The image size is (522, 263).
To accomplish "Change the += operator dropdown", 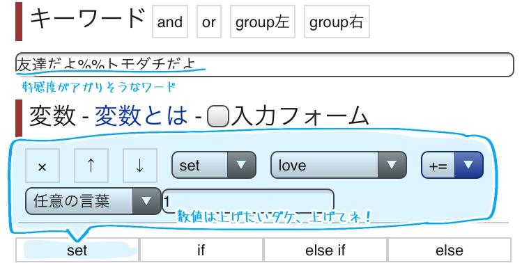I will tap(452, 165).
